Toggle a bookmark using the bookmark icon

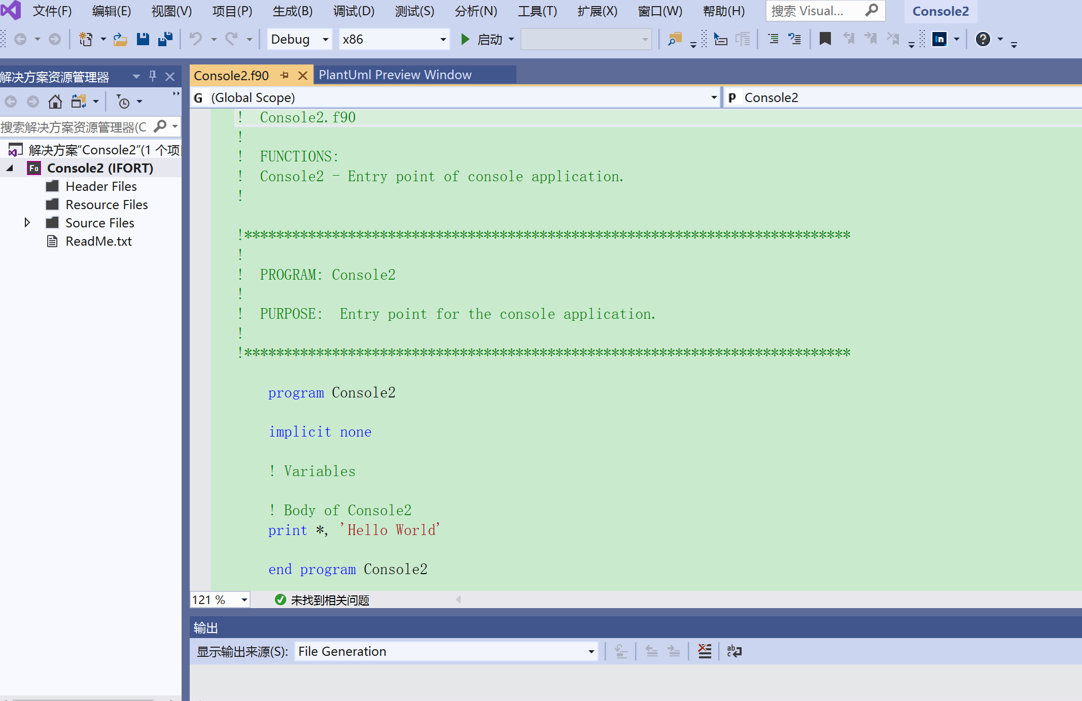point(824,39)
